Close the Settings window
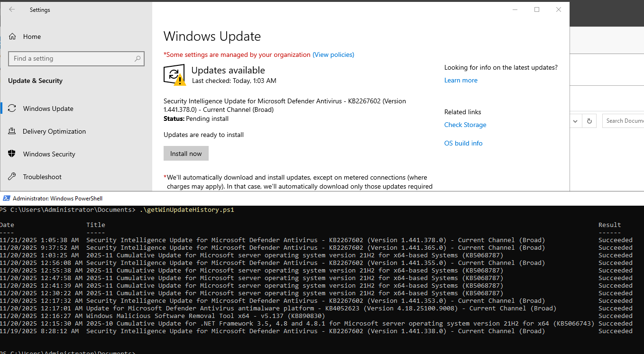Image resolution: width=644 pixels, height=354 pixels. pyautogui.click(x=559, y=9)
